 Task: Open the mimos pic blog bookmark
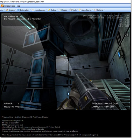coord(12,6)
